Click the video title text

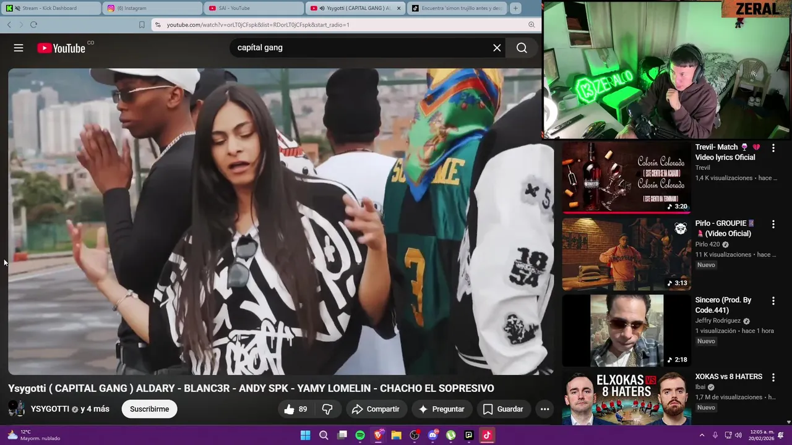(251, 388)
